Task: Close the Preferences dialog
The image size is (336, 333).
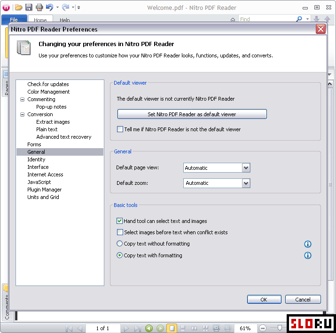Action: 320,29
